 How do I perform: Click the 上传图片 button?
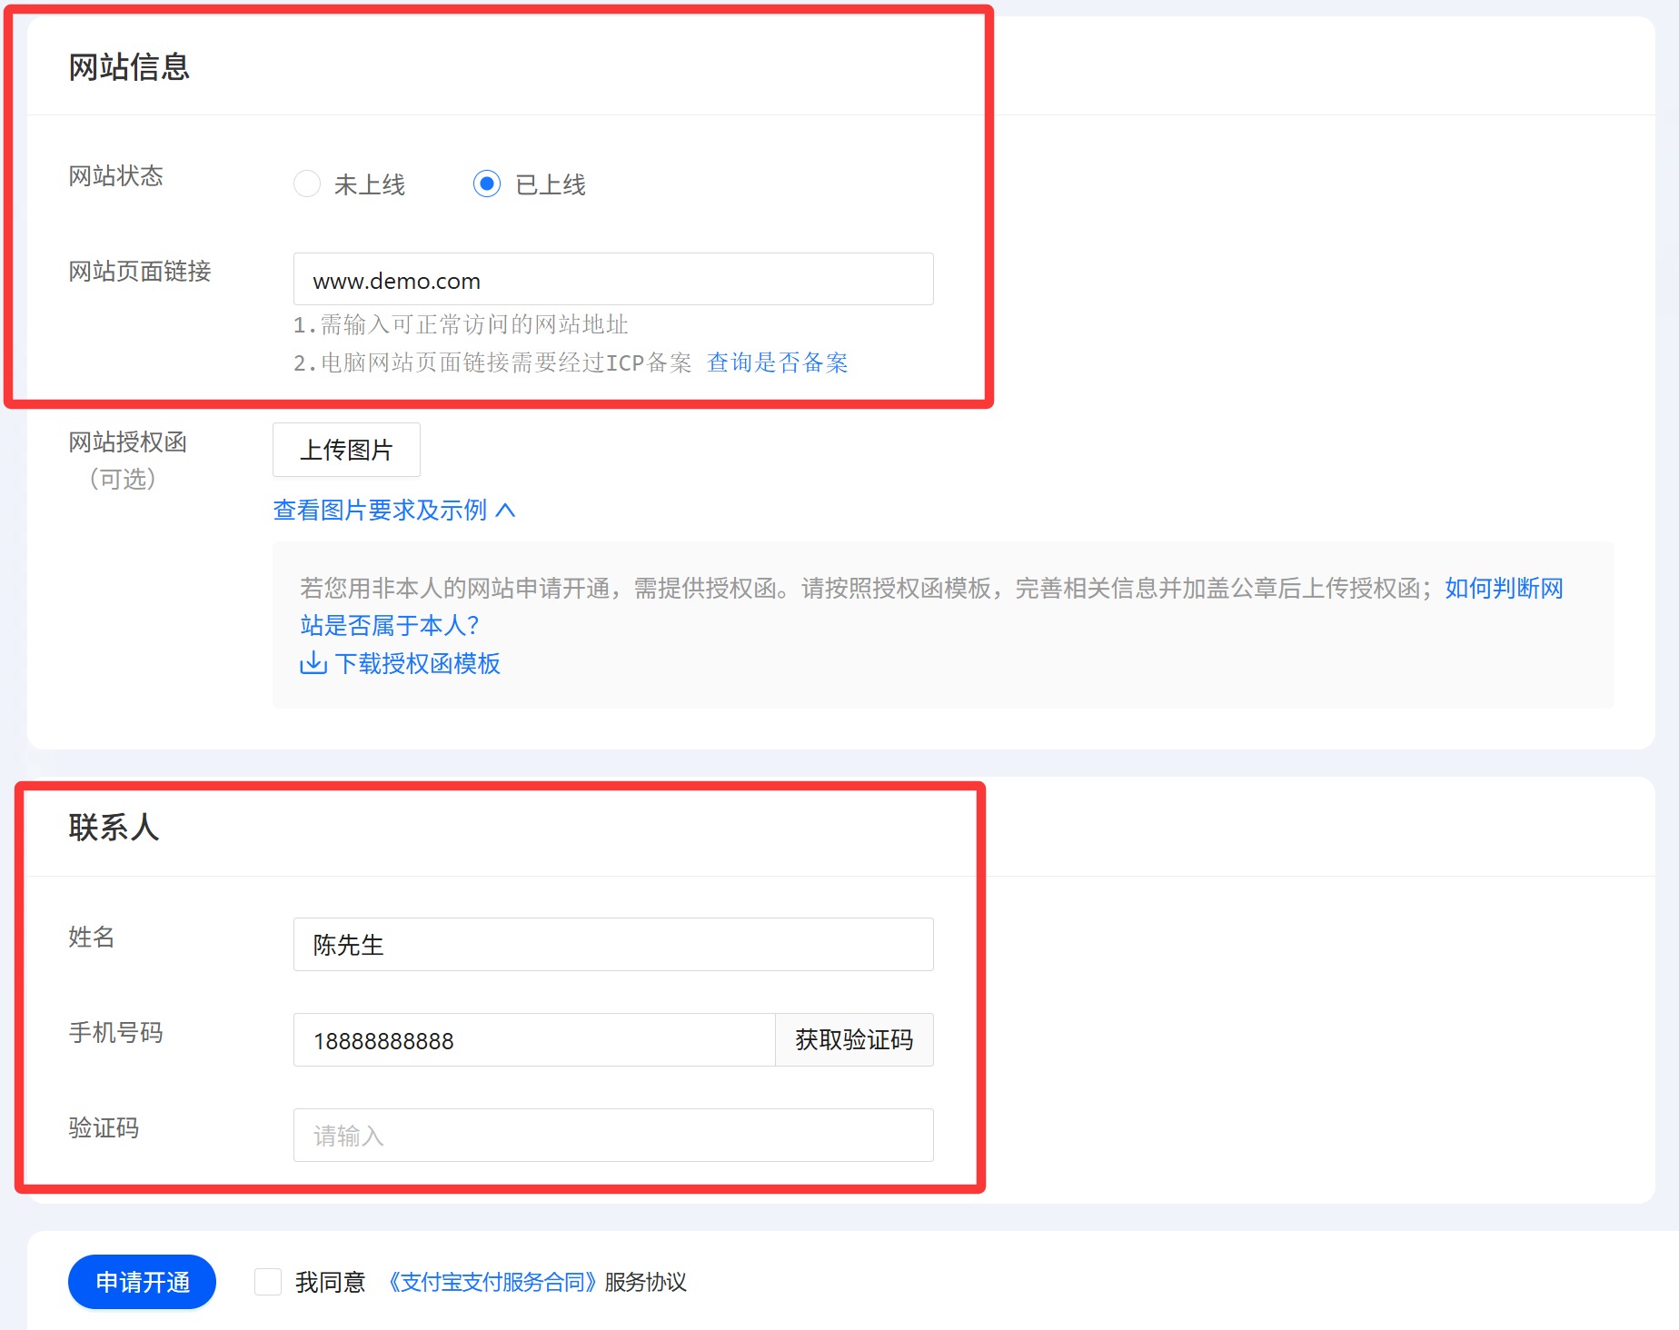346,450
